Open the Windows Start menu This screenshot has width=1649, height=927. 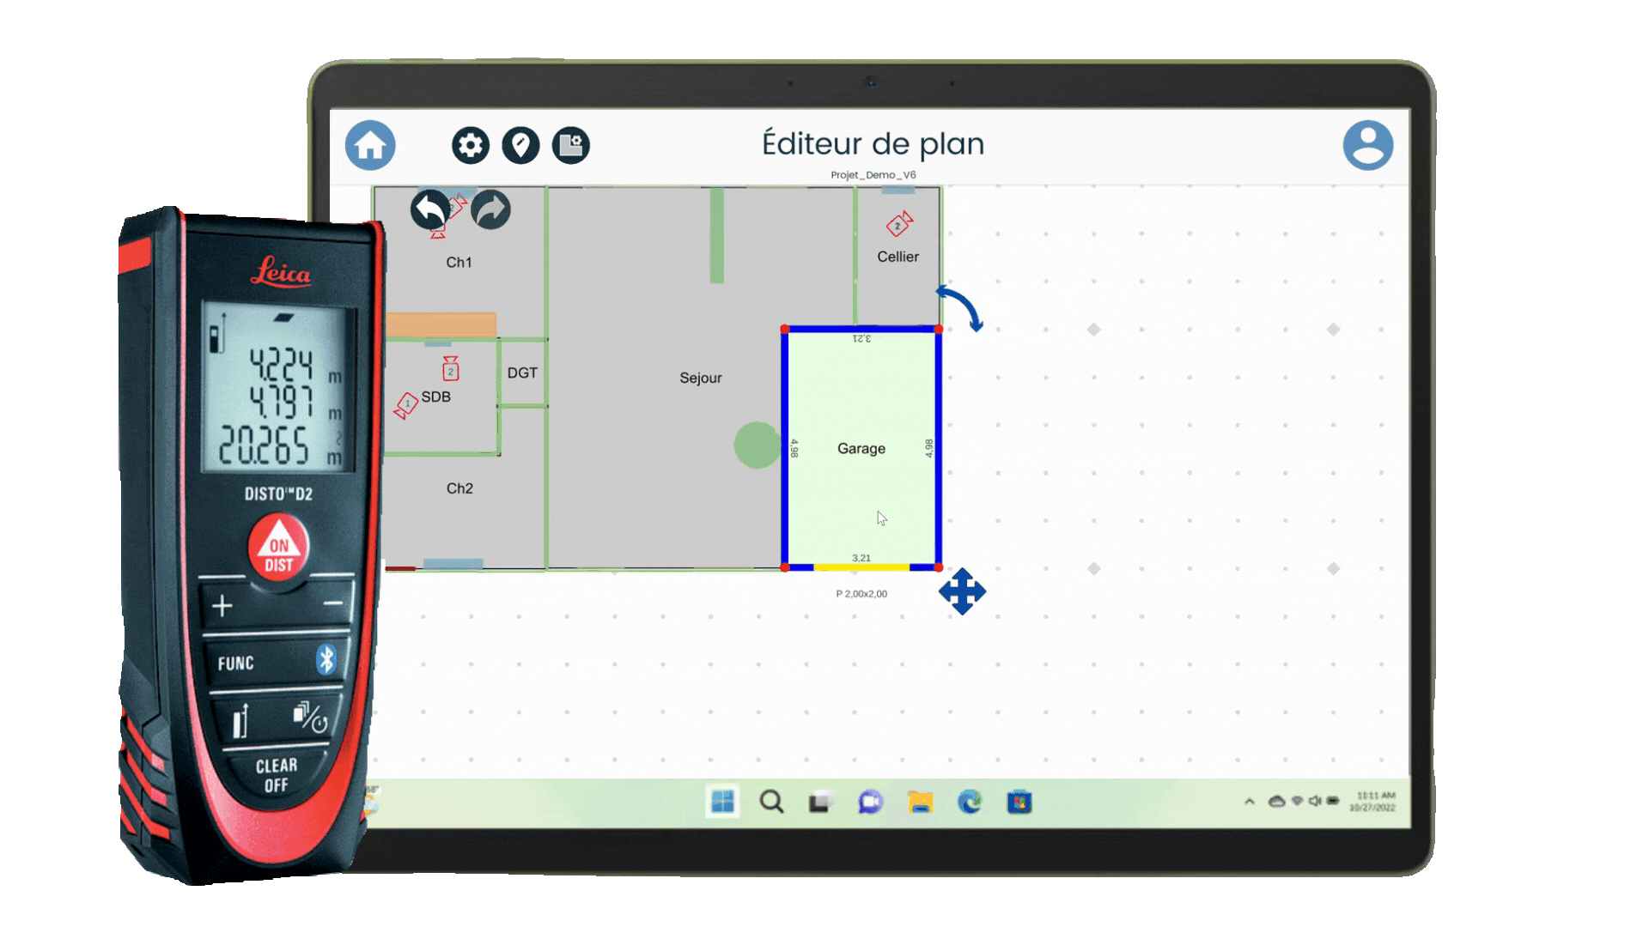pyautogui.click(x=722, y=802)
